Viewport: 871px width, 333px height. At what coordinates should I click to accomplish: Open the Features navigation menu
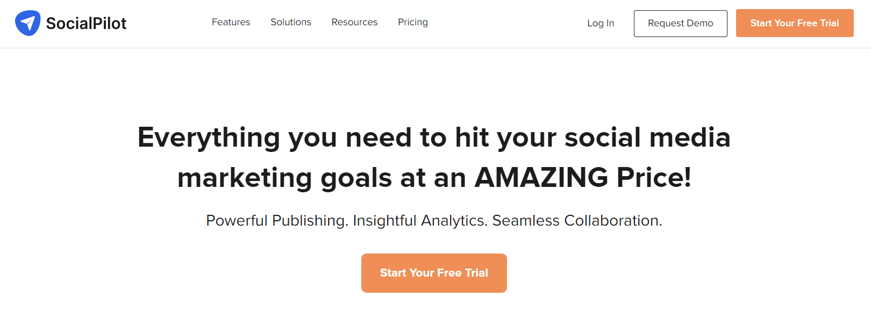pyautogui.click(x=231, y=22)
